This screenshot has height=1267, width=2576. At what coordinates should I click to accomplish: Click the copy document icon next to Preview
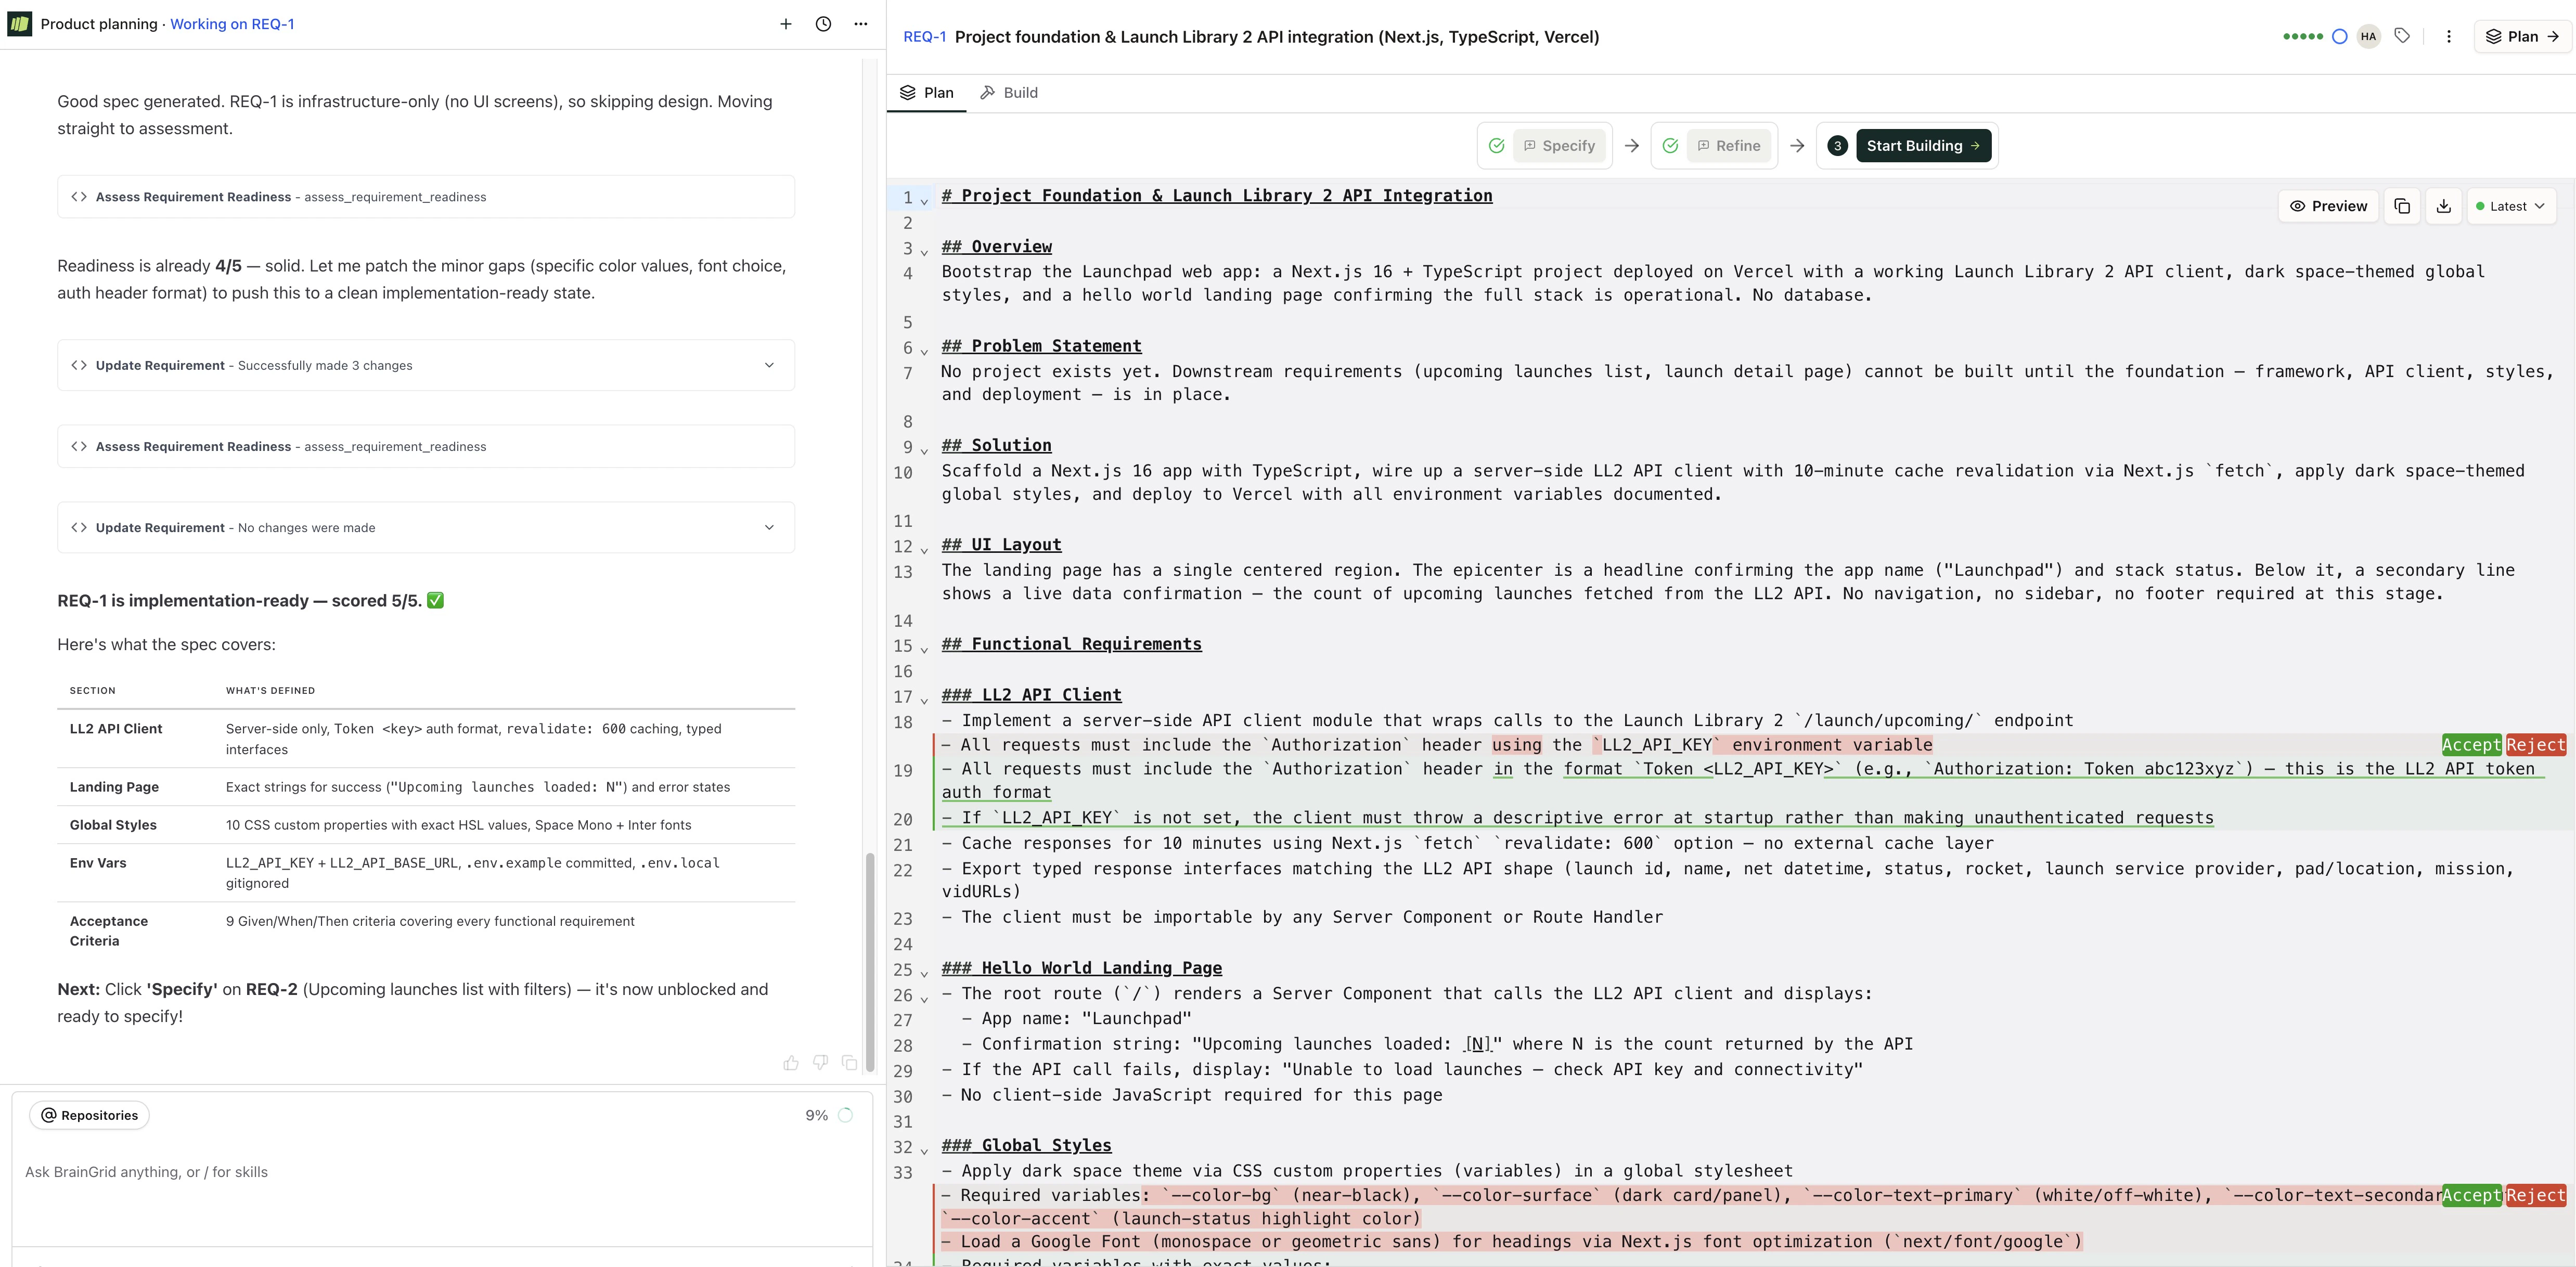[2403, 206]
